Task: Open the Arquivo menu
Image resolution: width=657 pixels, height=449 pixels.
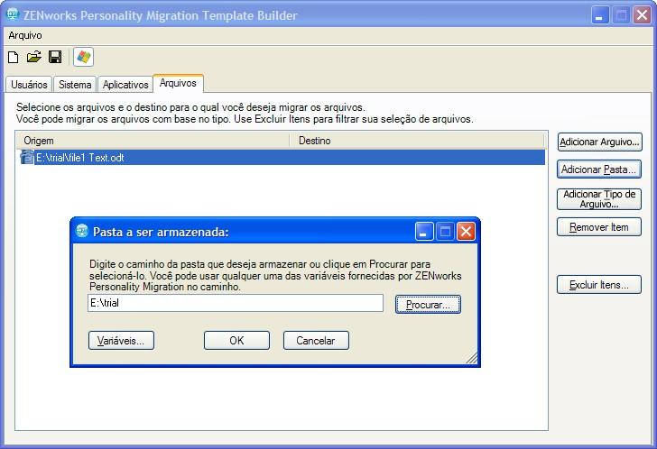Action: coord(25,35)
